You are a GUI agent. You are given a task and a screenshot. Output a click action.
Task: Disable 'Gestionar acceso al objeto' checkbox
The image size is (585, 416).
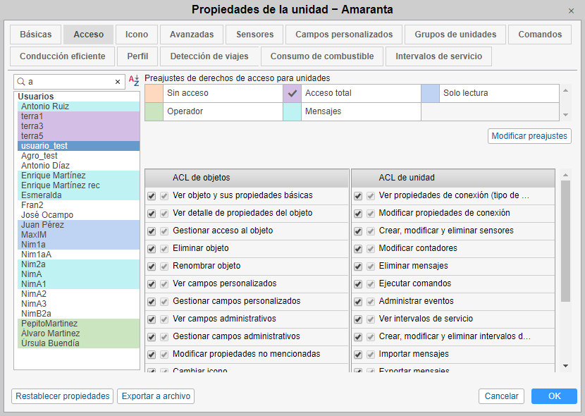[x=152, y=231]
